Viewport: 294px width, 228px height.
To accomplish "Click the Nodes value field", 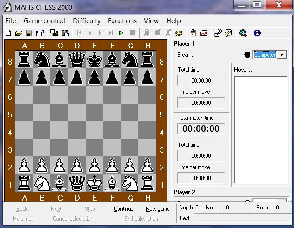I will click(x=239, y=208).
